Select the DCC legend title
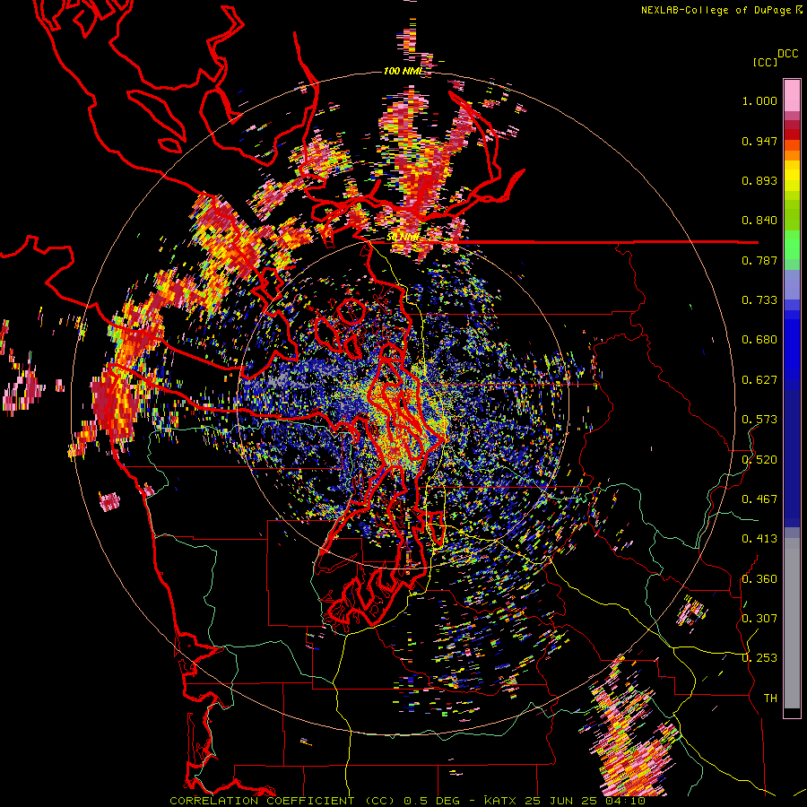Screen dimensions: 807x807 (788, 54)
